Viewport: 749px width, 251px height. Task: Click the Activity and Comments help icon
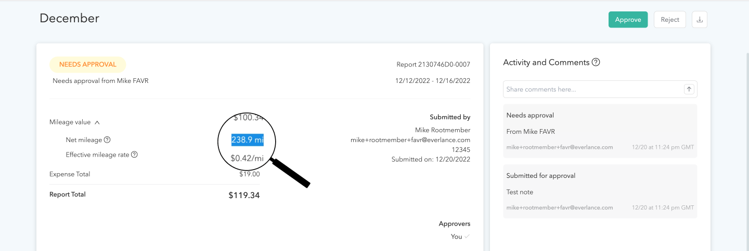tap(596, 62)
